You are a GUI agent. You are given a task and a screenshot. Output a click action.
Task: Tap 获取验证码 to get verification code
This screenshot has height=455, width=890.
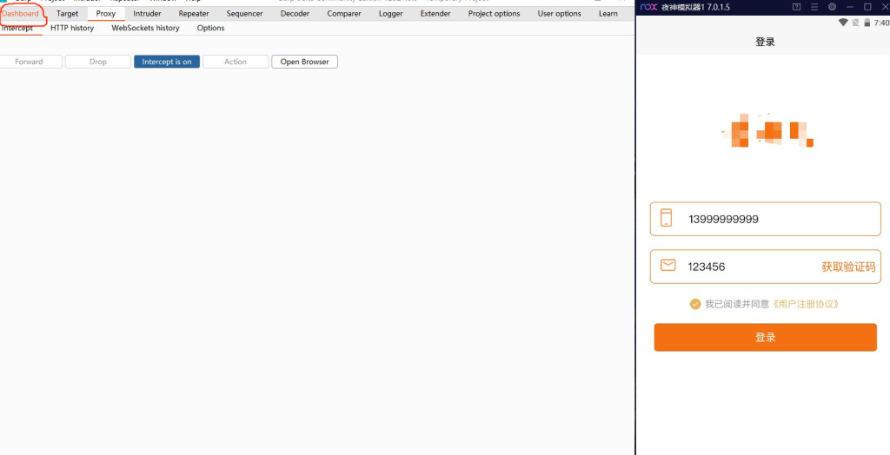point(848,267)
